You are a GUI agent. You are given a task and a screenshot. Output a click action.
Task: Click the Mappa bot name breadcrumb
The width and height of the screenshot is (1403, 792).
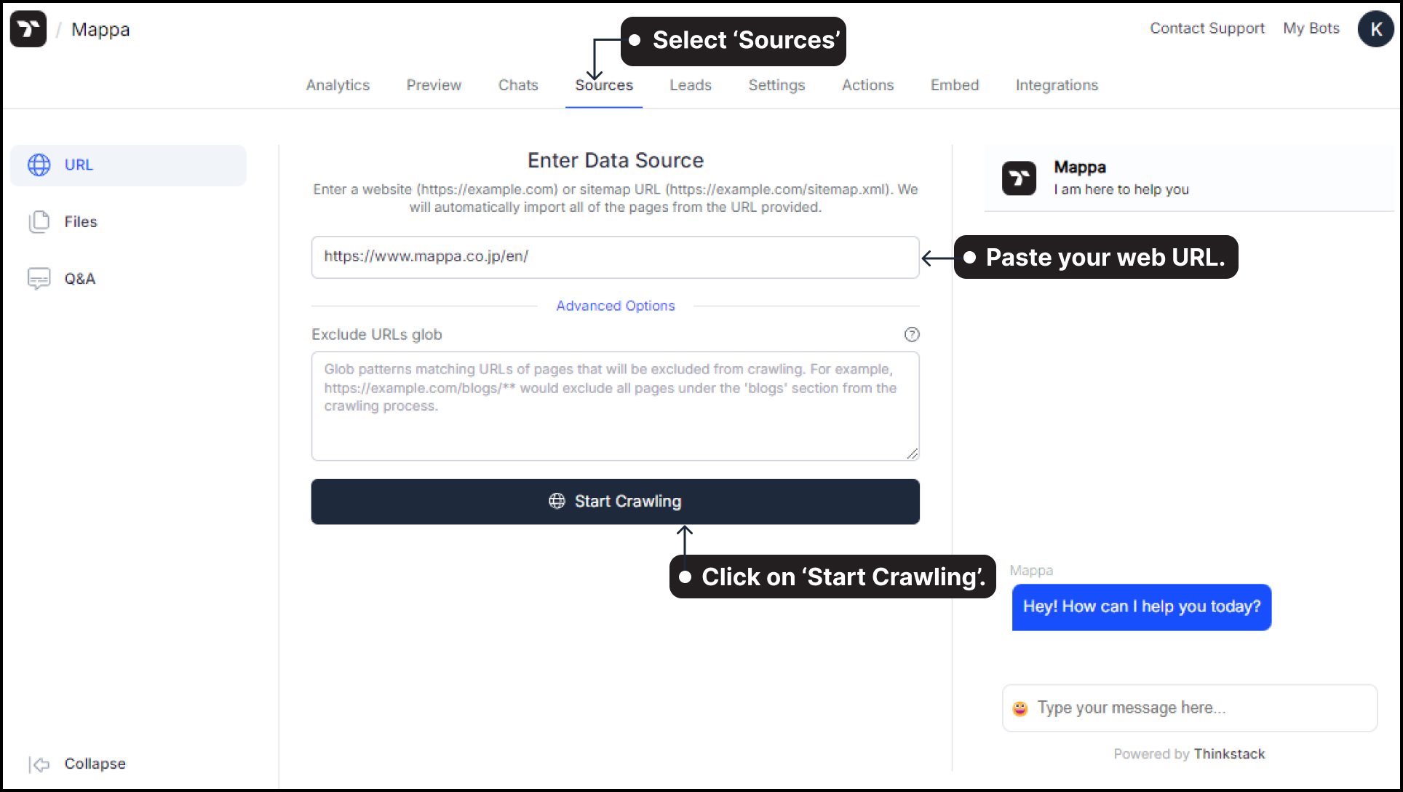click(100, 29)
